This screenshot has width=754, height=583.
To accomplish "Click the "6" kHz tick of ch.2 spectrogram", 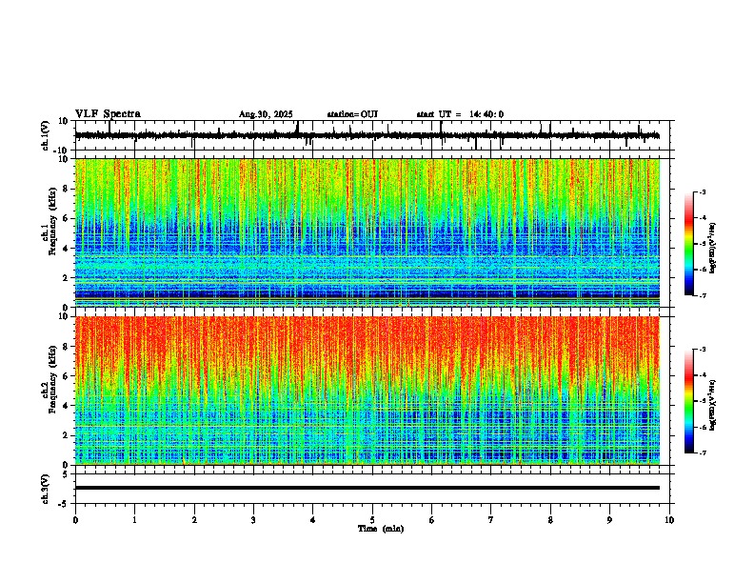I will 67,376.
